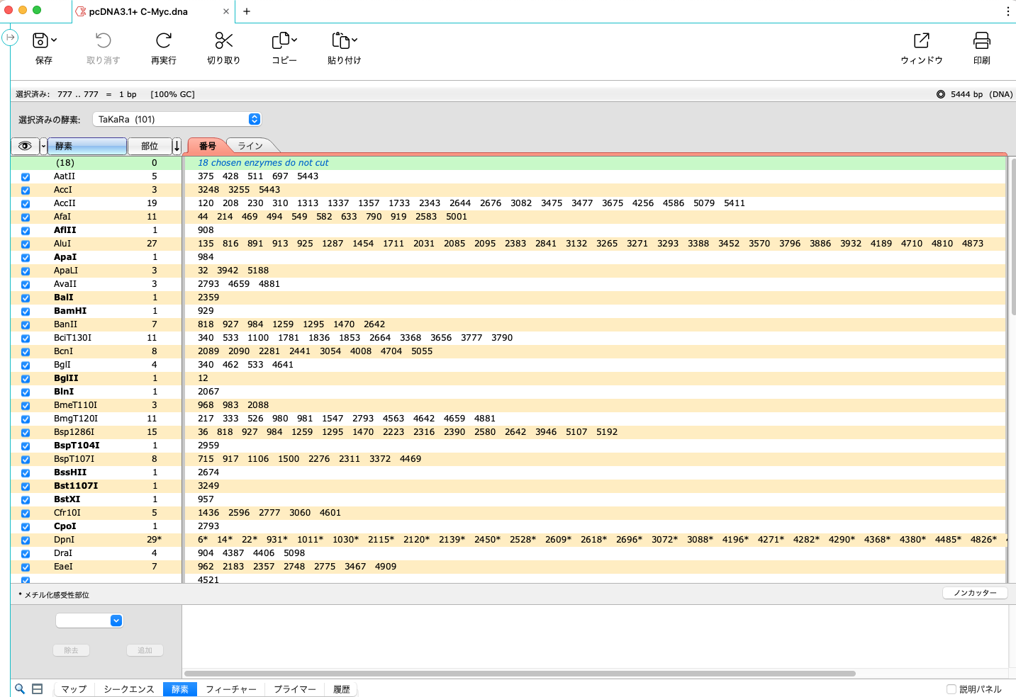Click the Print (印刷) printer icon

coord(981,41)
